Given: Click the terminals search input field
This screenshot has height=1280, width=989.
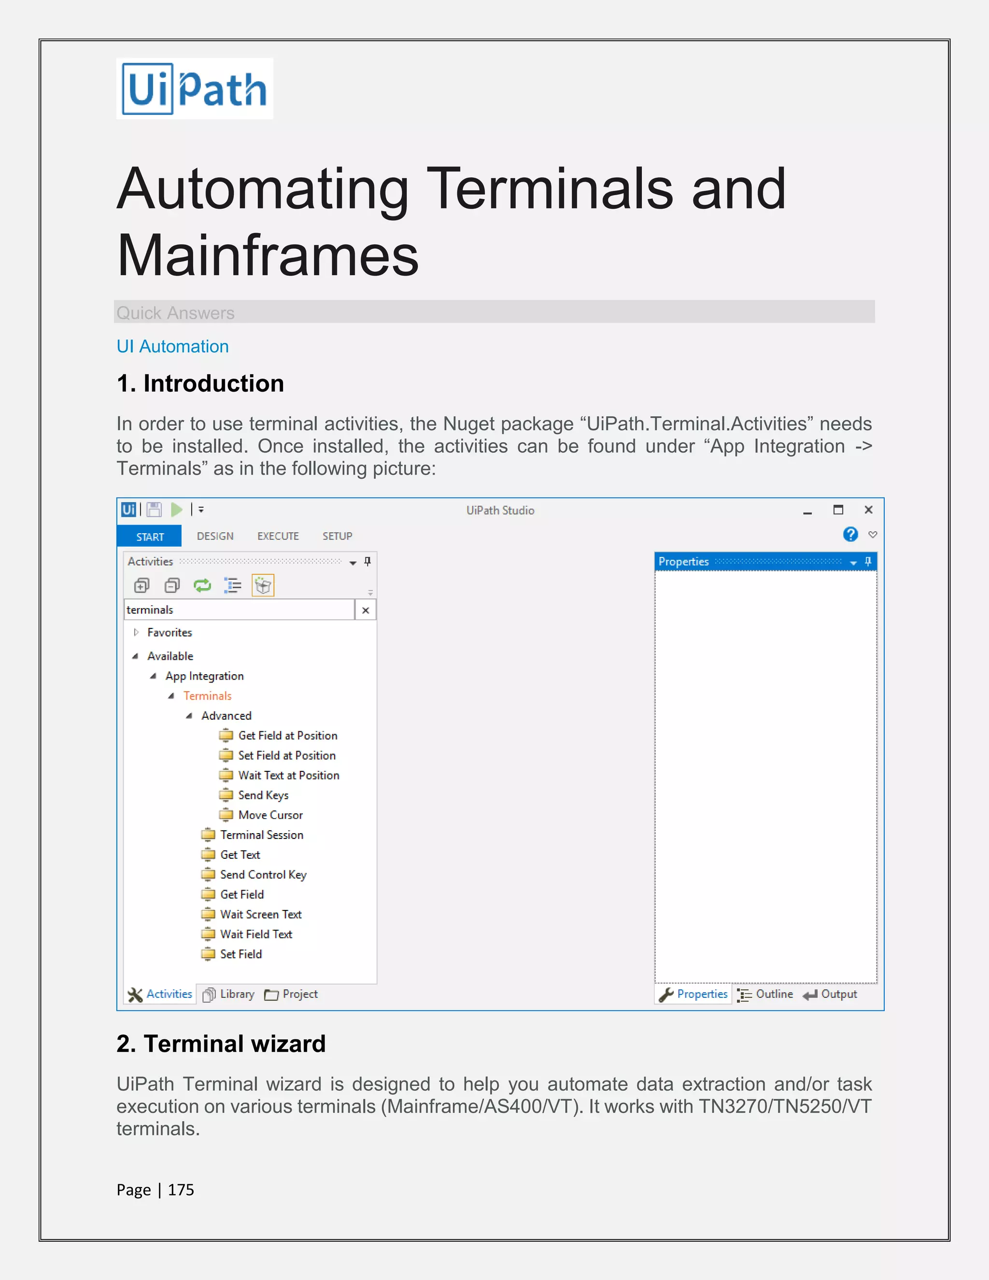Looking at the screenshot, I should pyautogui.click(x=239, y=610).
